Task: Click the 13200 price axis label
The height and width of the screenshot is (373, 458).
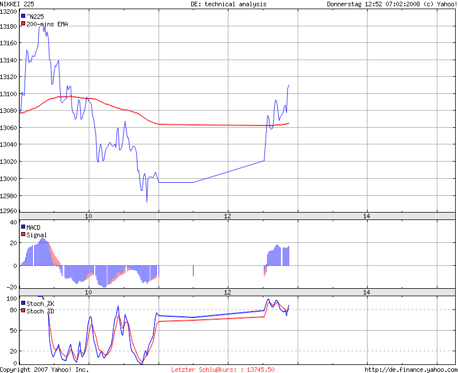Action: [8, 10]
